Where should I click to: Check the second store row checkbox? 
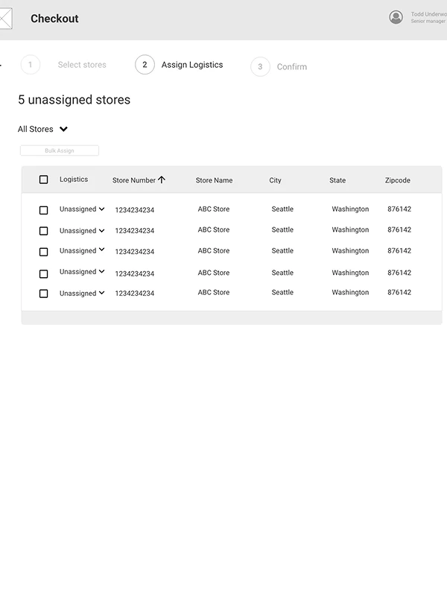(x=44, y=231)
